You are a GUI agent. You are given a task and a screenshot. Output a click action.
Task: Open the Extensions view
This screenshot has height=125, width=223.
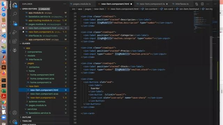click(x=15, y=41)
